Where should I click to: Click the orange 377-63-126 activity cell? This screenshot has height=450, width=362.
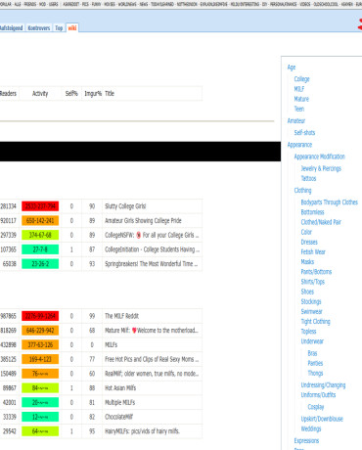tap(40, 344)
